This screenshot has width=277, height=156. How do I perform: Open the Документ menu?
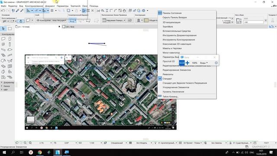[x=50, y=6]
